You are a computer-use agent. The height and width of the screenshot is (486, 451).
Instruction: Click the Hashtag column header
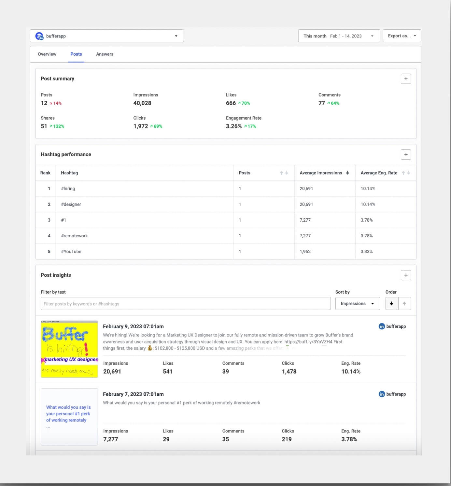[69, 173]
